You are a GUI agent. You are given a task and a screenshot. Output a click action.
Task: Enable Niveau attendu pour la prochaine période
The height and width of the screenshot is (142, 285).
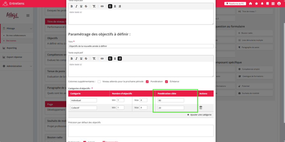pyautogui.click(x=99, y=82)
